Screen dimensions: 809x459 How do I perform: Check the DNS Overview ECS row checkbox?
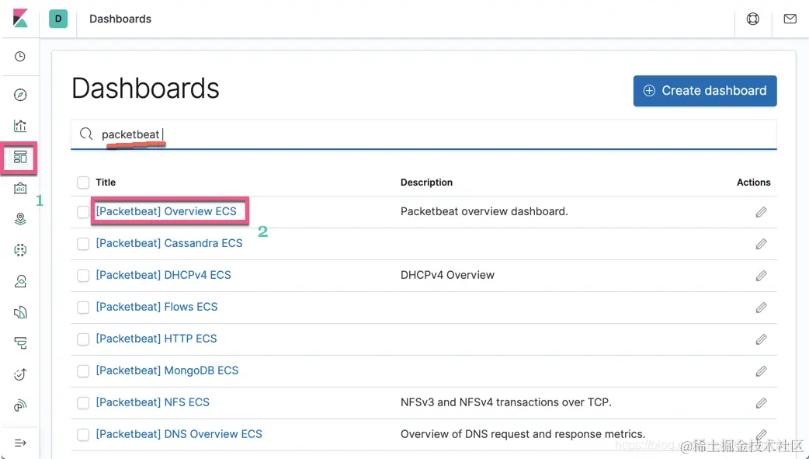pyautogui.click(x=83, y=435)
